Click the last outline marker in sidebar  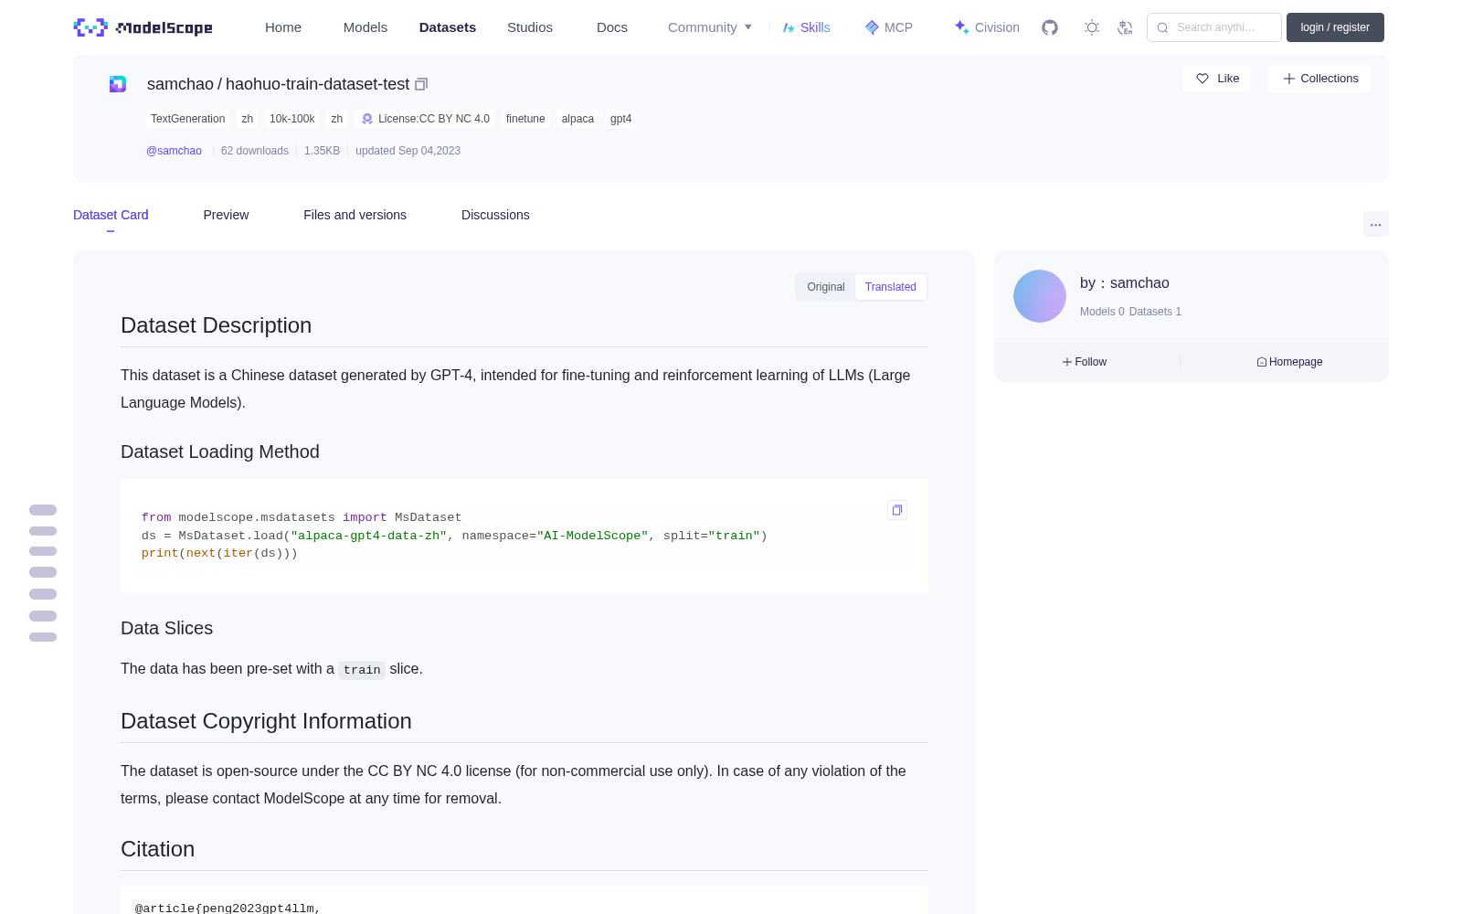43,637
